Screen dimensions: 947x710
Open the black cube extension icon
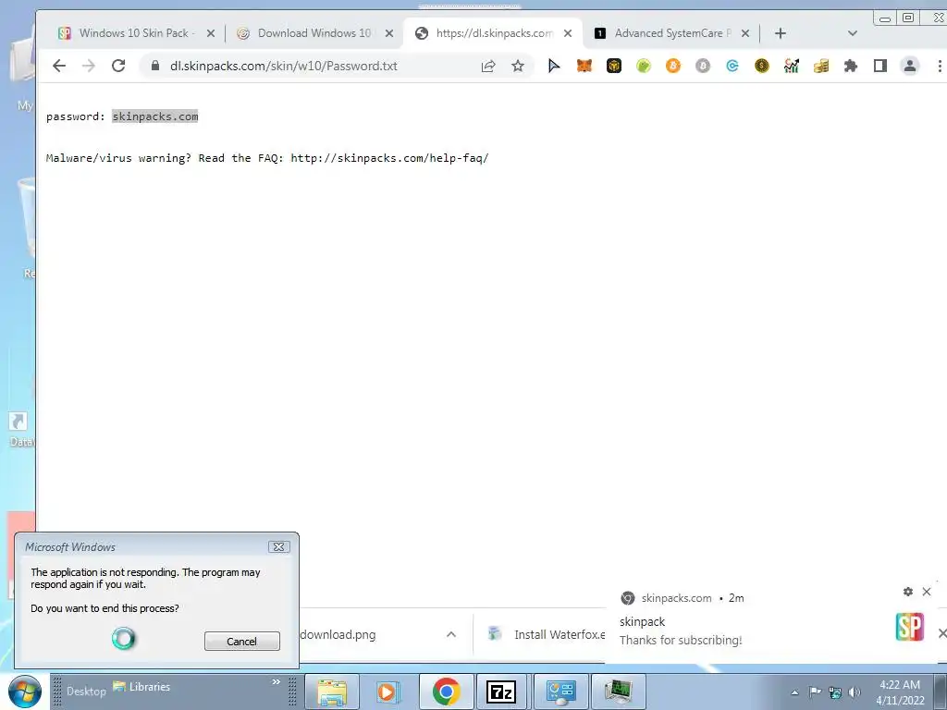pyautogui.click(x=614, y=66)
